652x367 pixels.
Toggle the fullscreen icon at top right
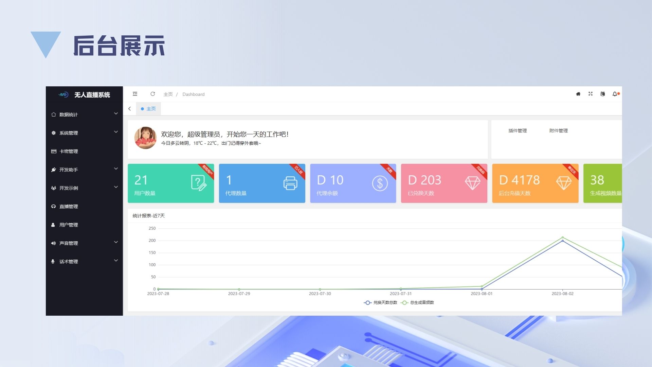[591, 94]
